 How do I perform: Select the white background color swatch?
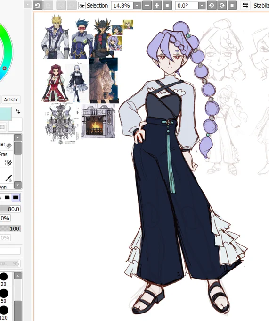click(x=15, y=124)
